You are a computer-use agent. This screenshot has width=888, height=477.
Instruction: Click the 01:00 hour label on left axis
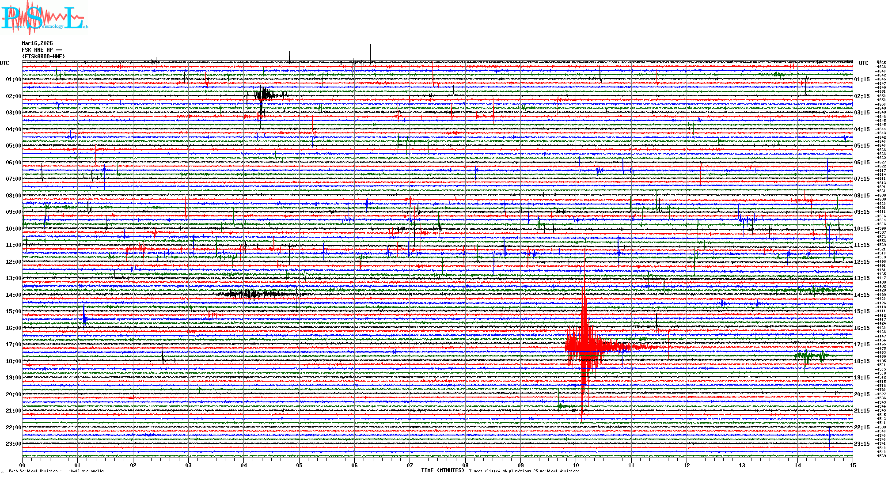tap(13, 79)
